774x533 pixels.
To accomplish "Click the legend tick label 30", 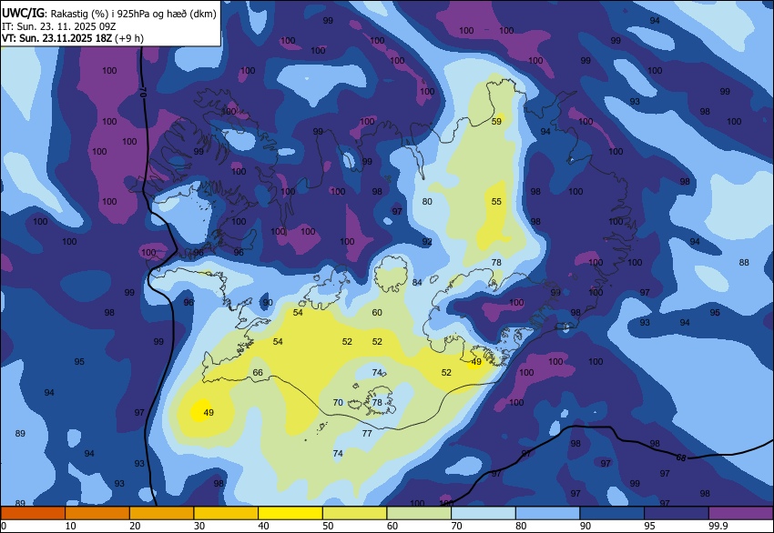I will [199, 526].
